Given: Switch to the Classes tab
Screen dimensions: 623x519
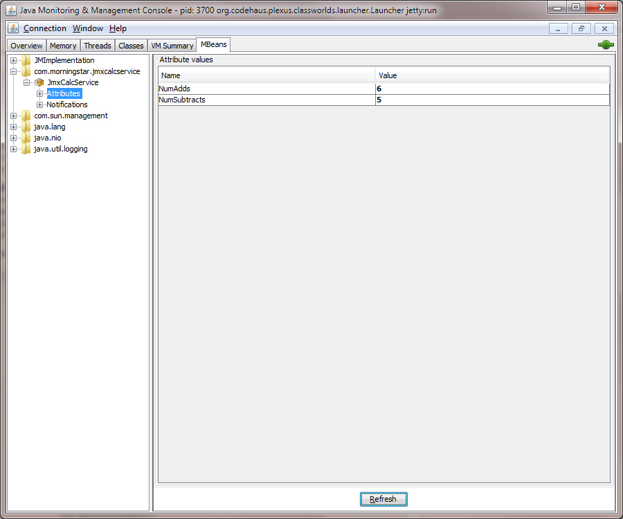Looking at the screenshot, I should point(131,46).
